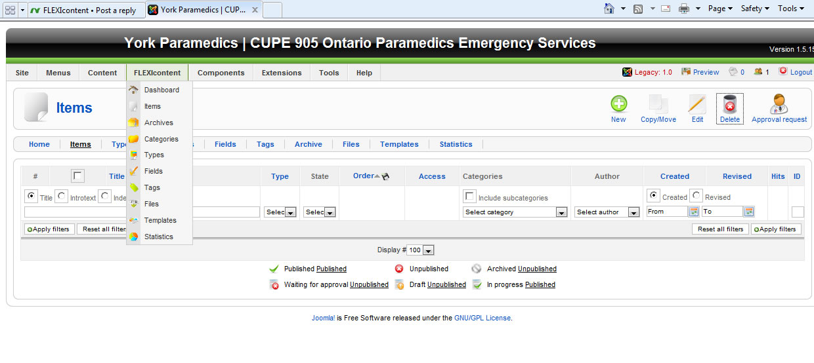This screenshot has height=363, width=814.
Task: Open the browser Tools menu dropdown
Action: 791,9
